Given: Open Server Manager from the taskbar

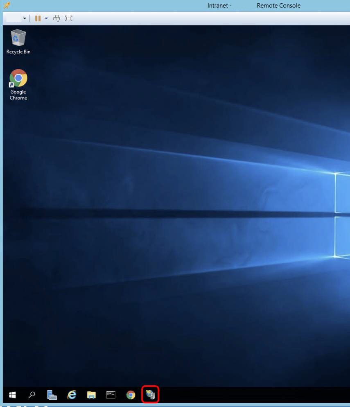Looking at the screenshot, I should pos(52,395).
